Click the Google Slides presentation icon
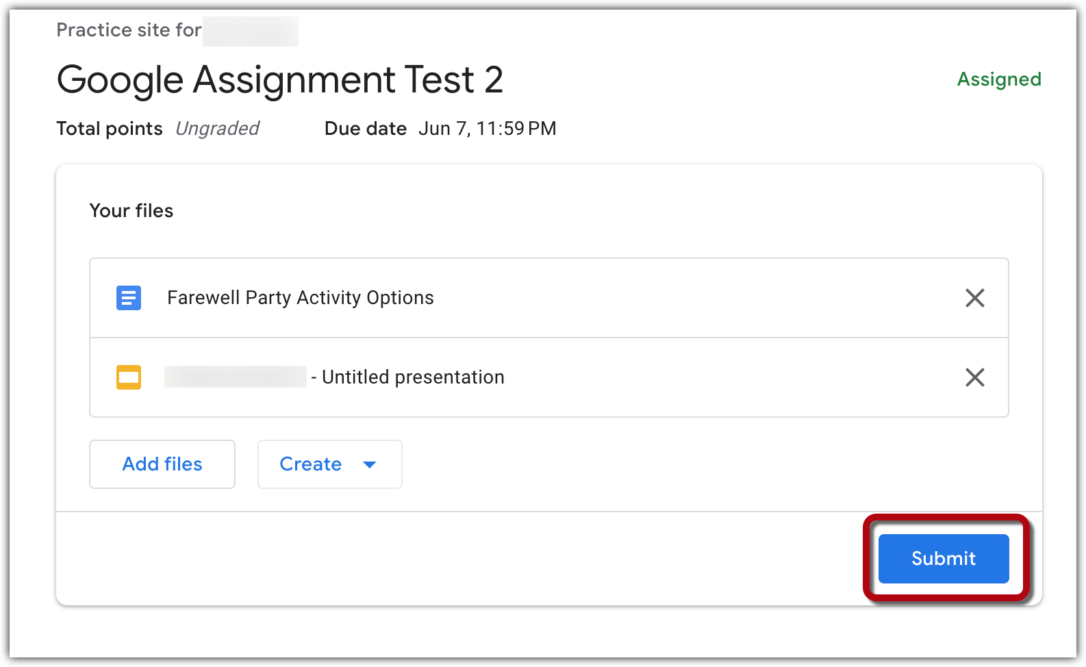The width and height of the screenshot is (1086, 667). tap(128, 377)
